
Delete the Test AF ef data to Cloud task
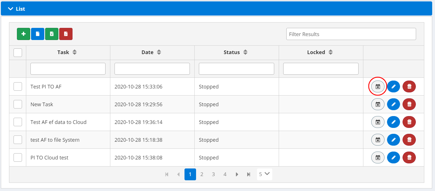pos(409,122)
